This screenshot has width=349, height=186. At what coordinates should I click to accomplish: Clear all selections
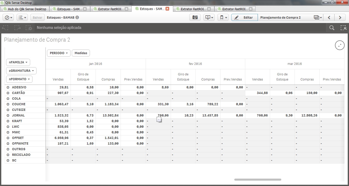coord(29,28)
